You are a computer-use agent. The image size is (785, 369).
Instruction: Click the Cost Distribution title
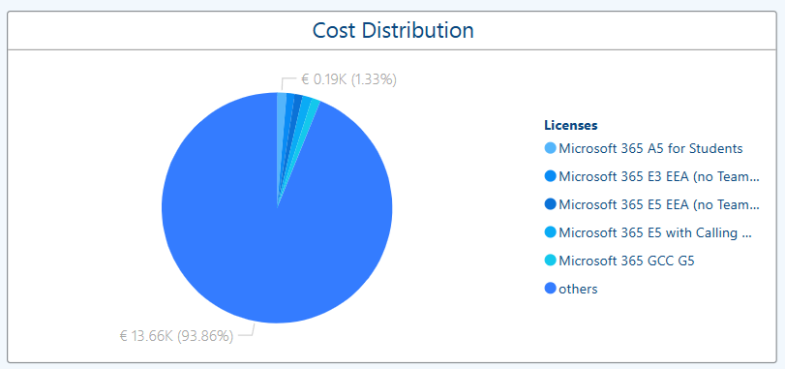[x=393, y=31]
